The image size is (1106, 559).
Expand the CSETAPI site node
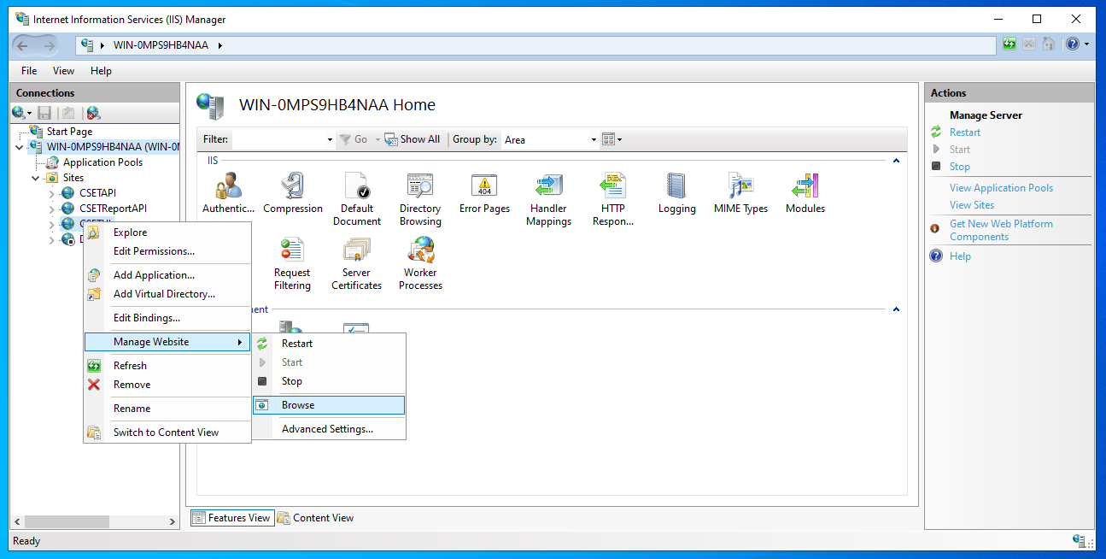52,193
